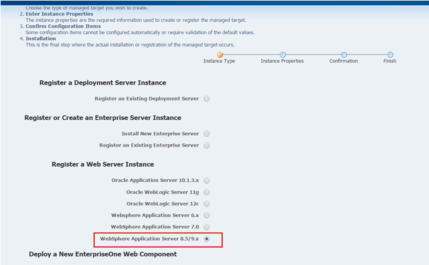Click the Finish step label
This screenshot has height=265, width=429.
[x=390, y=61]
